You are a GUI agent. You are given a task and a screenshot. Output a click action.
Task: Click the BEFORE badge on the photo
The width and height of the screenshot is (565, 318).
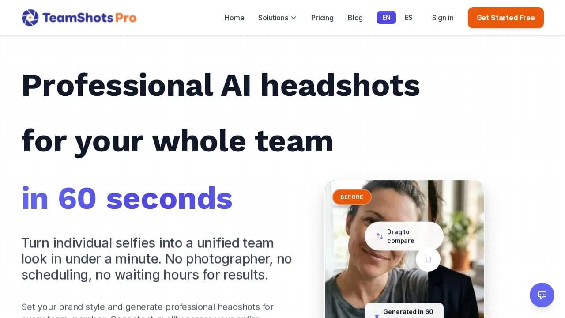click(x=352, y=197)
